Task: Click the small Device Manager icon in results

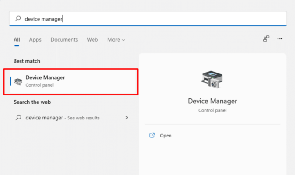Action: tap(18, 81)
